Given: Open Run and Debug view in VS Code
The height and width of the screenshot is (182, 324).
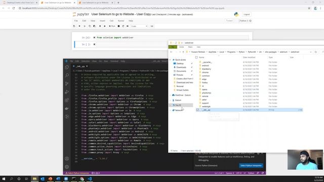Looking at the screenshot, I should pos(67,92).
